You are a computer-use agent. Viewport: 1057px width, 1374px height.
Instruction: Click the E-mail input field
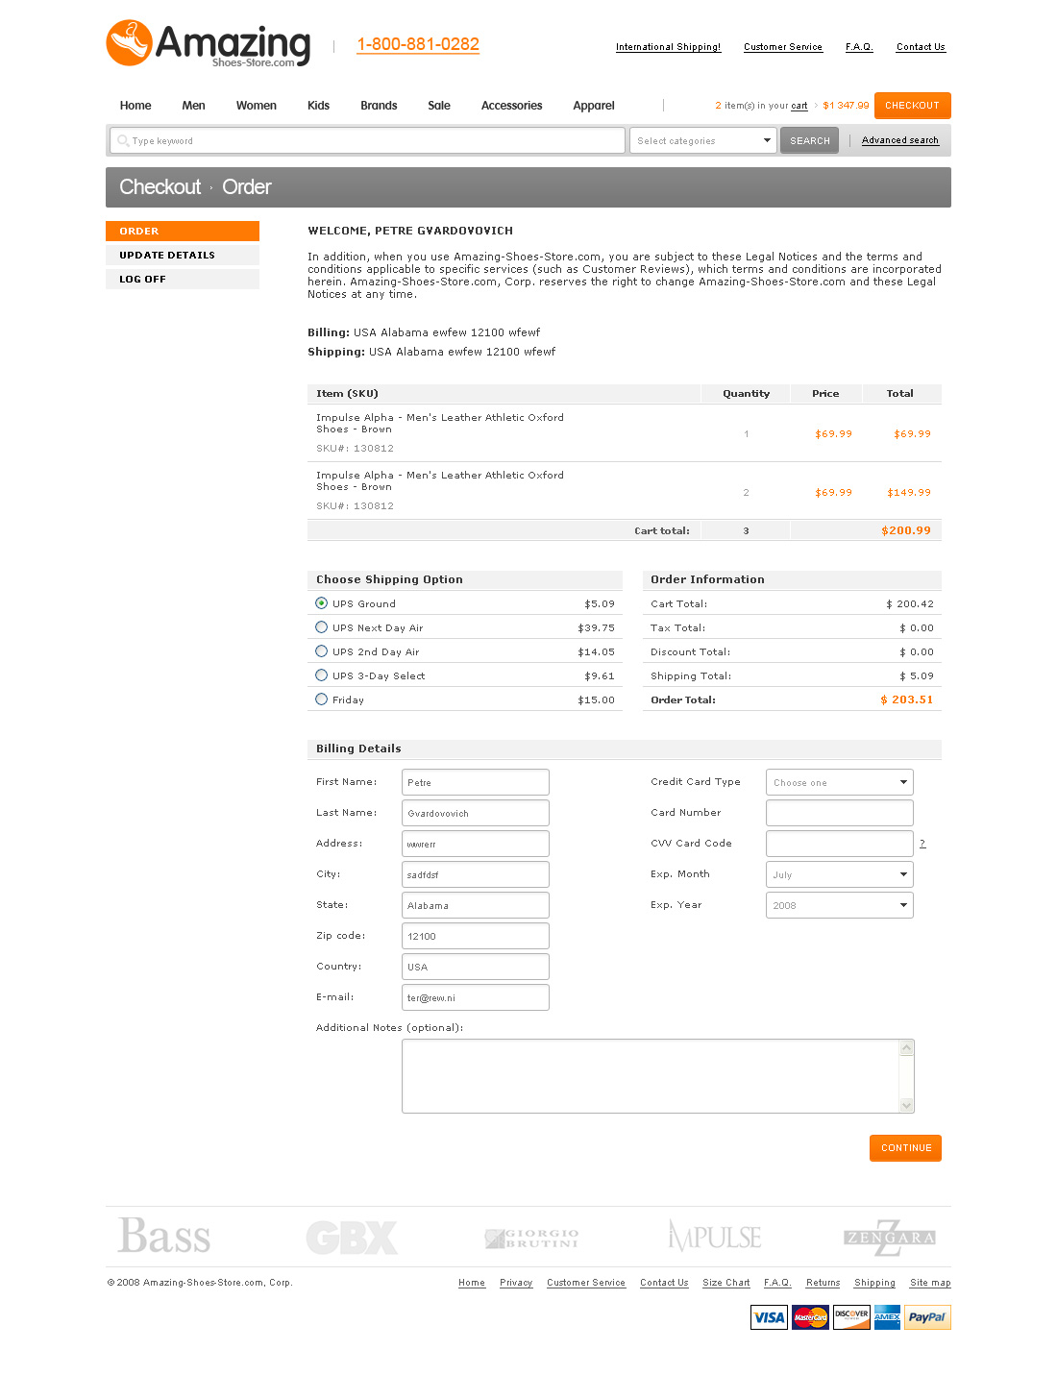coord(476,997)
